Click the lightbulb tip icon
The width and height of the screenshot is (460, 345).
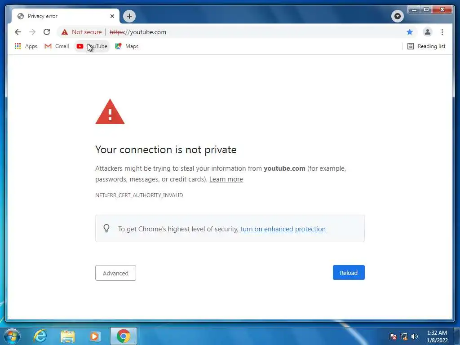pyautogui.click(x=106, y=228)
